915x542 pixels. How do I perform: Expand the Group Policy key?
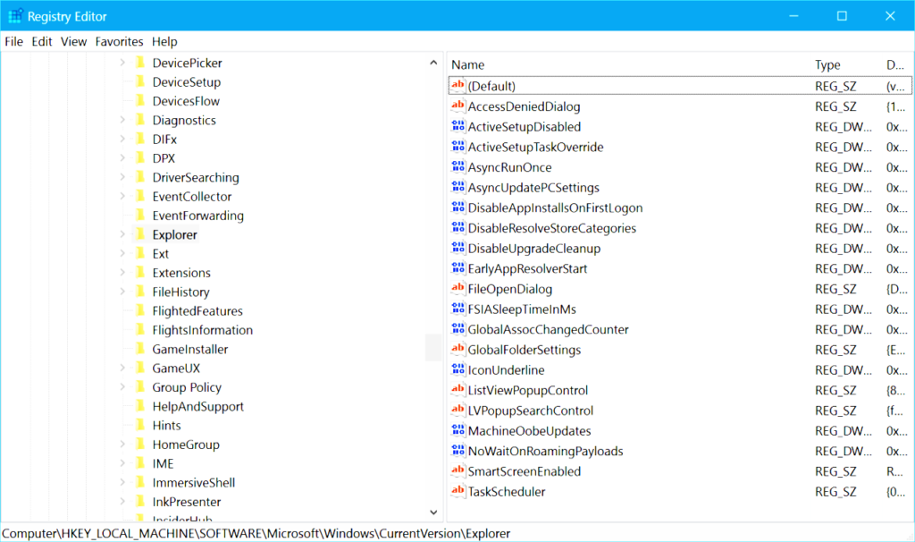coord(122,386)
